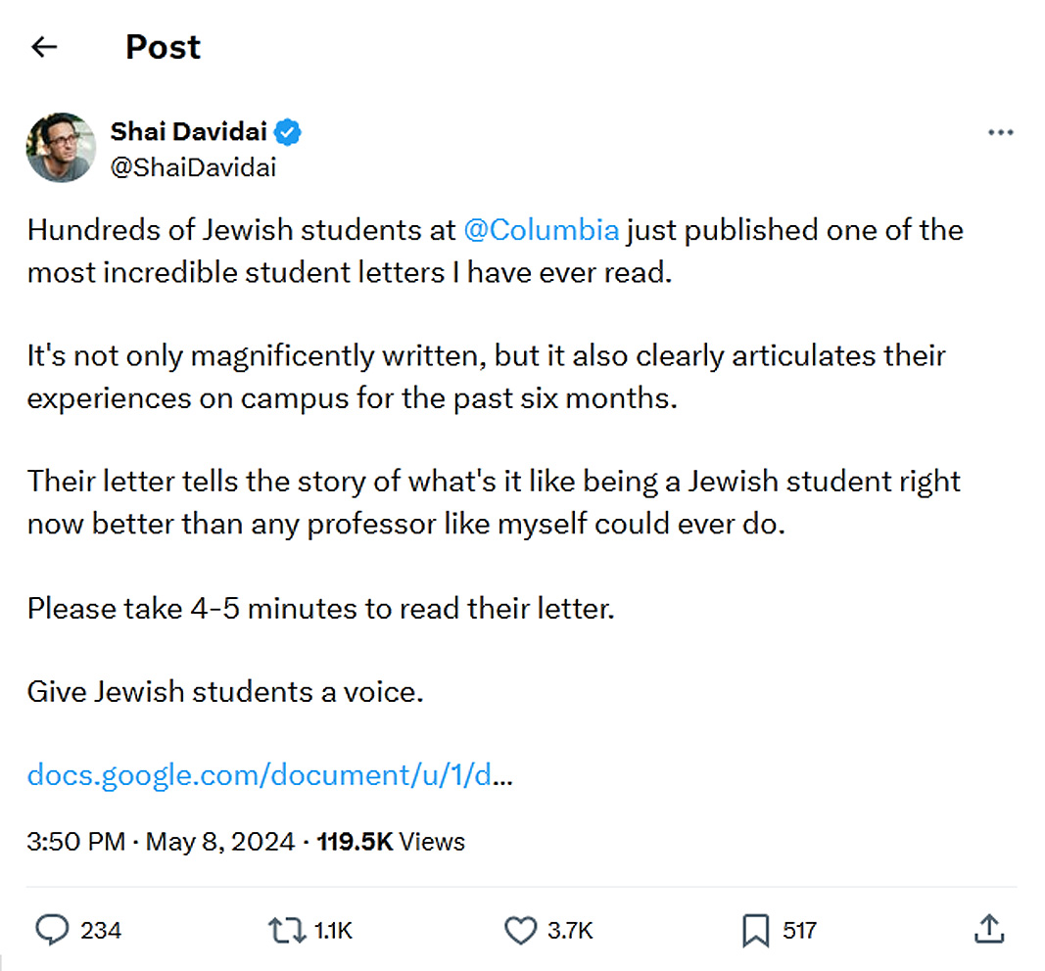
Task: Click the 119.5K Views count
Action: 391,842
